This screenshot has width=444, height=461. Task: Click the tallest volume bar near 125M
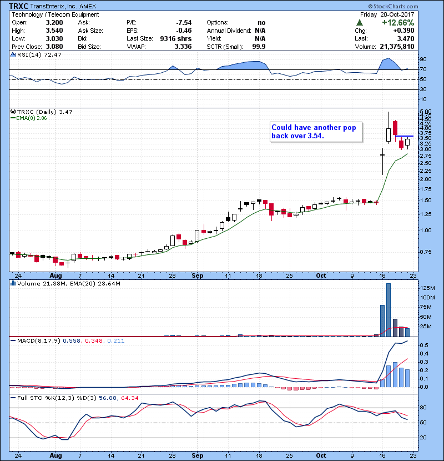(x=389, y=310)
